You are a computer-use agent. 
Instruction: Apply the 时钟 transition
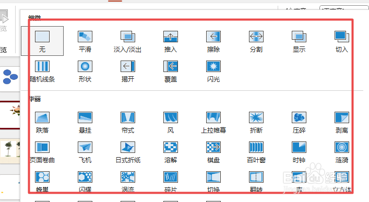pos(299,152)
